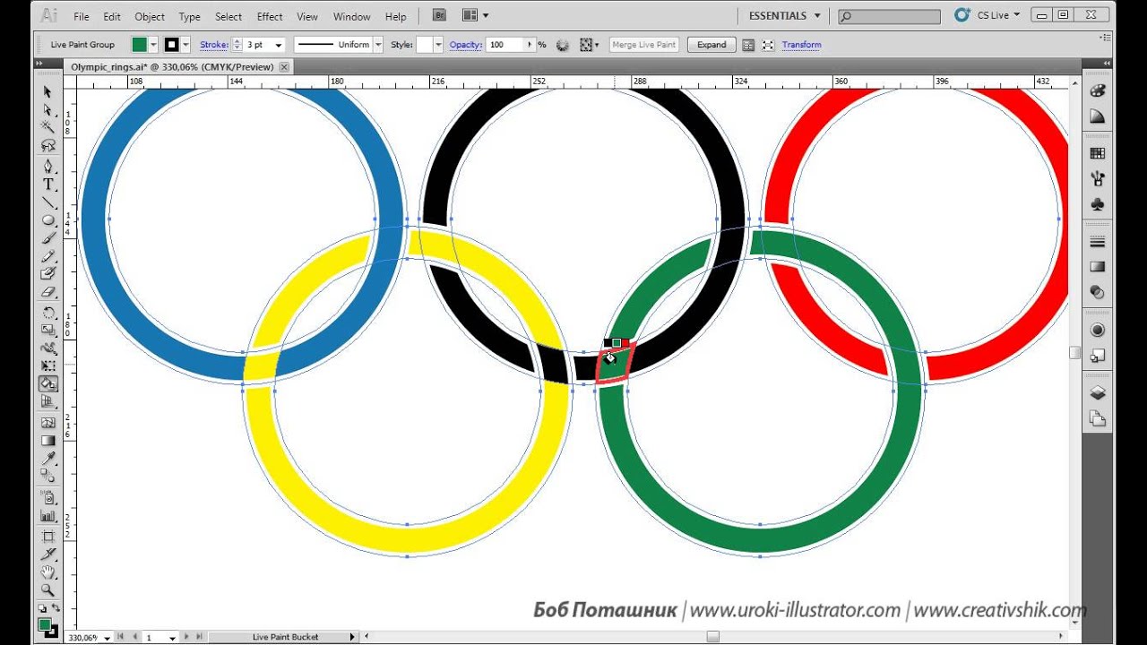This screenshot has height=645, width=1147.
Task: Choose the Mesh tool
Action: coord(47,423)
